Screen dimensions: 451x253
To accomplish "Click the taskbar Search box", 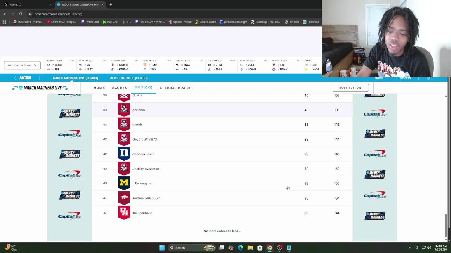I will [x=192, y=248].
